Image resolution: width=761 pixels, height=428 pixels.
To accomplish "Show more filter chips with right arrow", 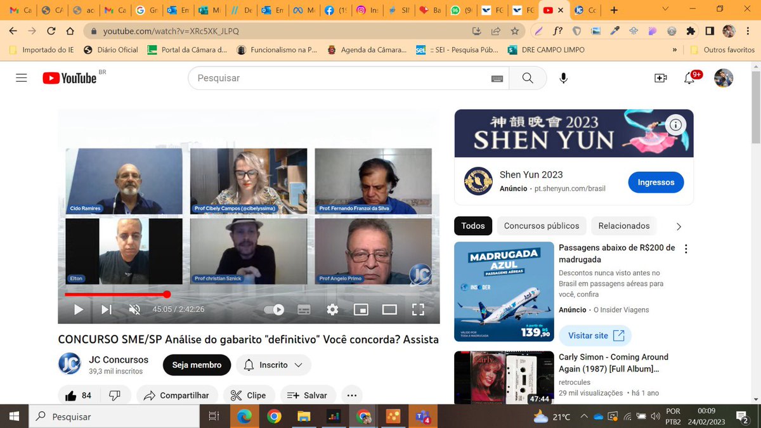I will (679, 226).
